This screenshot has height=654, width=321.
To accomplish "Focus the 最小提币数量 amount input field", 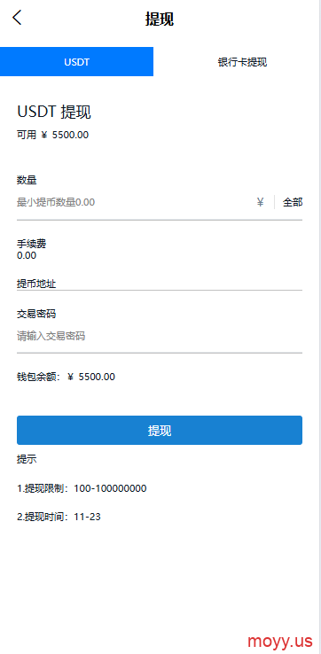I will [x=134, y=203].
